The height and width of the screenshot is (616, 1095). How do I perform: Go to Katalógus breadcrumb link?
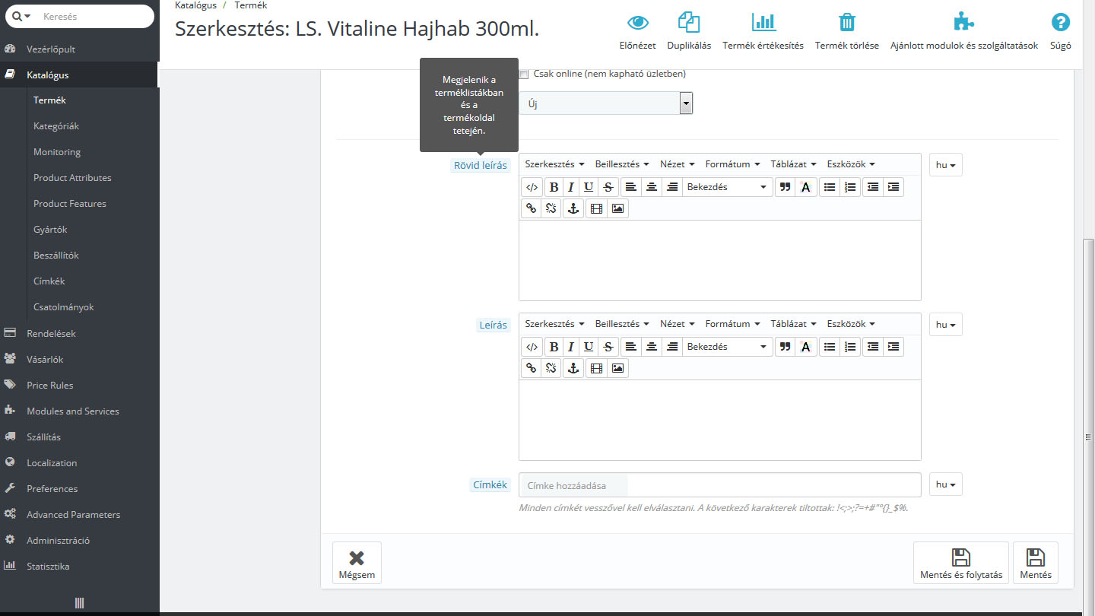point(196,5)
